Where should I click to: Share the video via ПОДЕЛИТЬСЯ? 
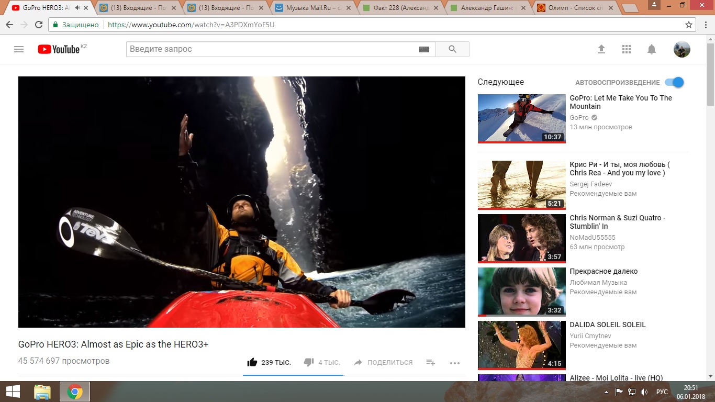tap(383, 362)
